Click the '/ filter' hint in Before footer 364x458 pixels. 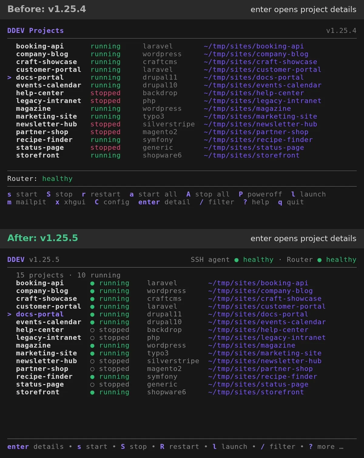tap(217, 202)
